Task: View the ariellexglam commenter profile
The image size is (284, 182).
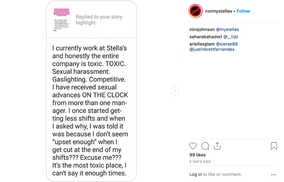Action: point(202,44)
